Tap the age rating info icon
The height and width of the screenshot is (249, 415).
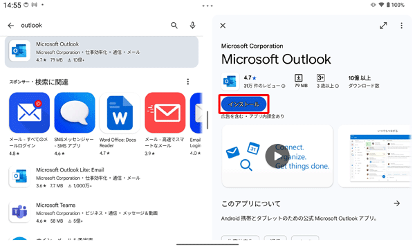[x=337, y=86]
